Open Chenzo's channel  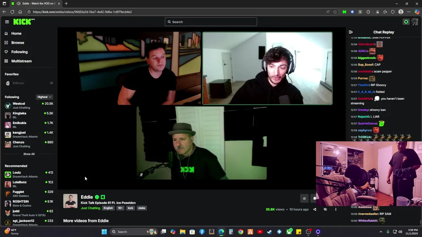tap(29, 144)
